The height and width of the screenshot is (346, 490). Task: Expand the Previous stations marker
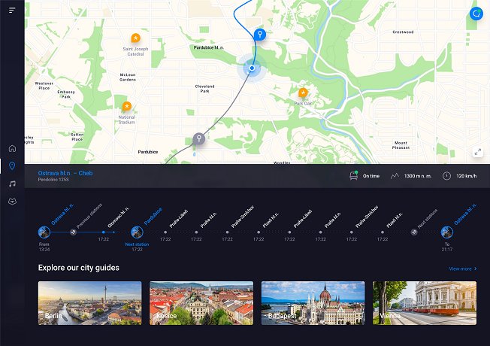(73, 232)
